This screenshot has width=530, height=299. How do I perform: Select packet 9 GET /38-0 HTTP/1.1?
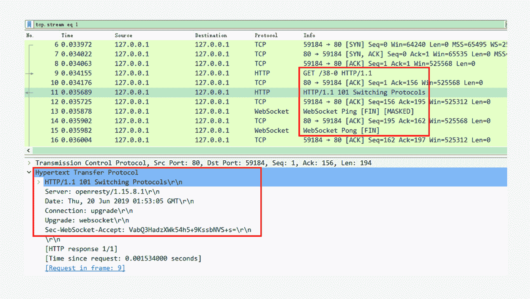[266, 73]
